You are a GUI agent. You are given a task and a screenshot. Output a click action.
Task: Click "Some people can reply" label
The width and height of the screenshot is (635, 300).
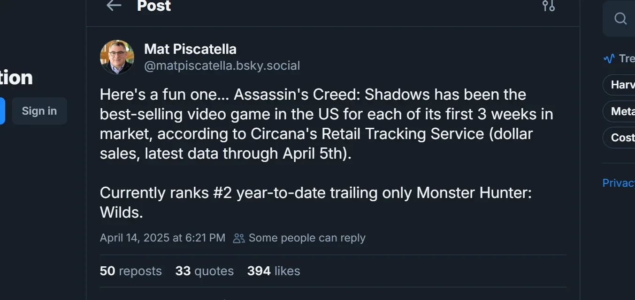[307, 238]
